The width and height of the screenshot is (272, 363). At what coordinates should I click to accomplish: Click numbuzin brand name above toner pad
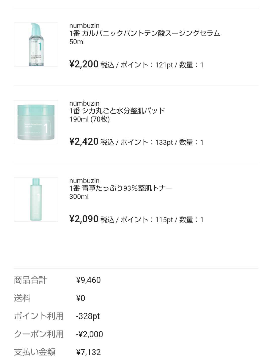point(84,103)
